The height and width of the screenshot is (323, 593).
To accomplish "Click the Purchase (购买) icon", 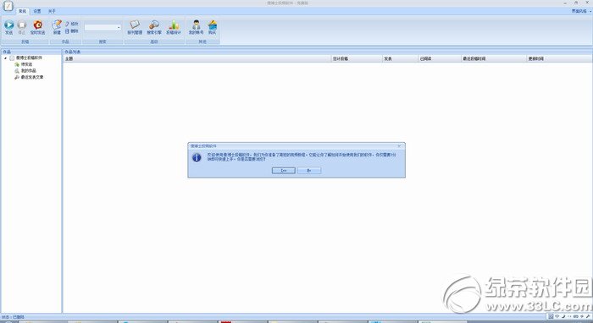I will tap(212, 28).
